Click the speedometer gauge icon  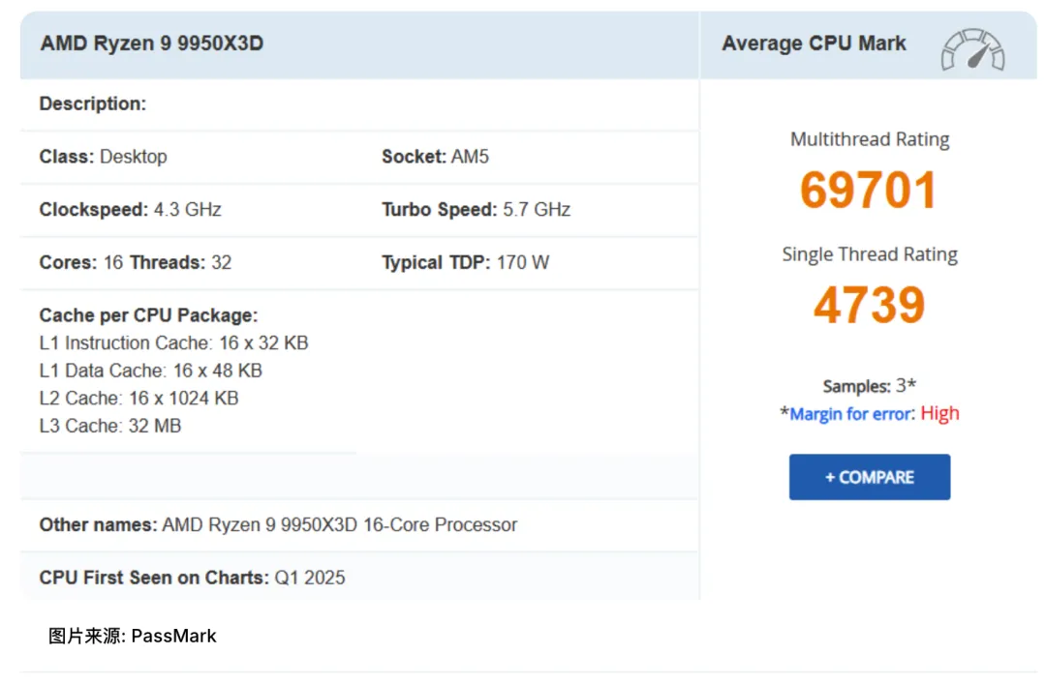[x=972, y=44]
